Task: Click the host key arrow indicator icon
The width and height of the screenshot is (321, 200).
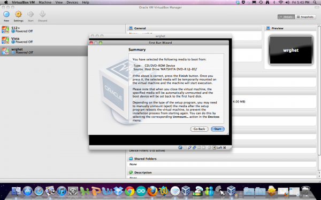Action: (214, 148)
